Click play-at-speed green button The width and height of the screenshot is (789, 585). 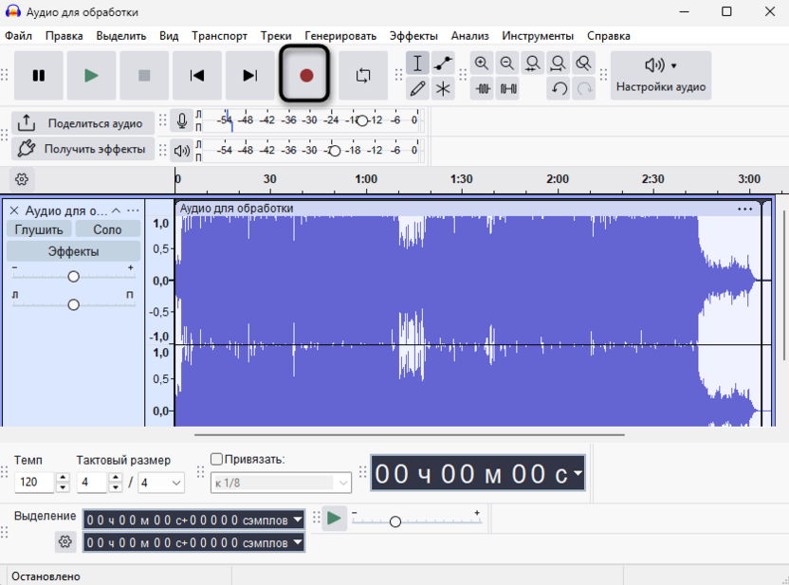334,518
